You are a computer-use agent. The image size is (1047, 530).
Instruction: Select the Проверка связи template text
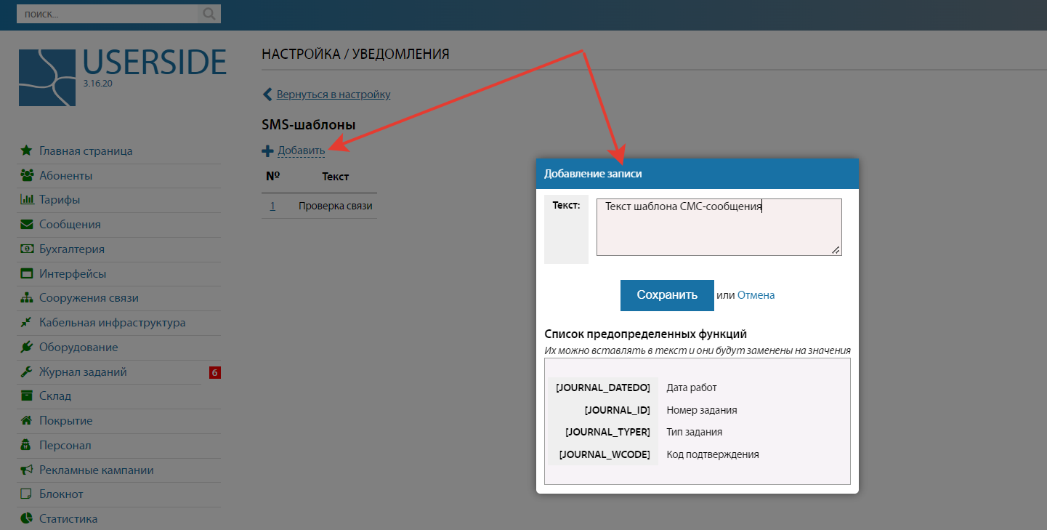click(x=336, y=206)
